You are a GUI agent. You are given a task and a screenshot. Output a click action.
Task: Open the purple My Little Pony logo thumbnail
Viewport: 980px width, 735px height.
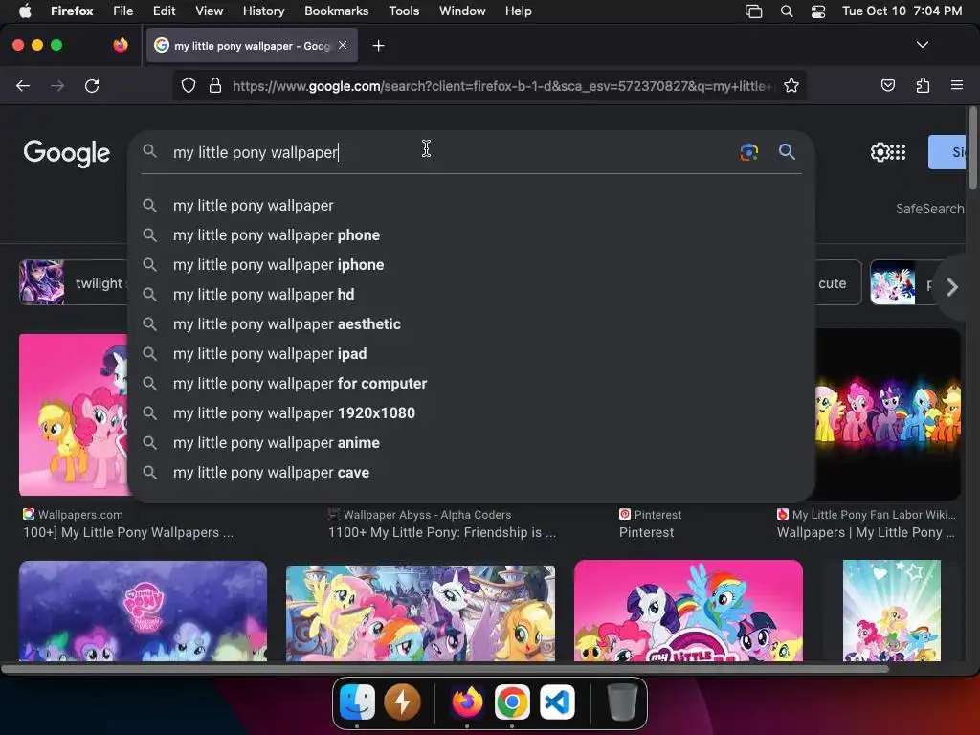point(144,611)
